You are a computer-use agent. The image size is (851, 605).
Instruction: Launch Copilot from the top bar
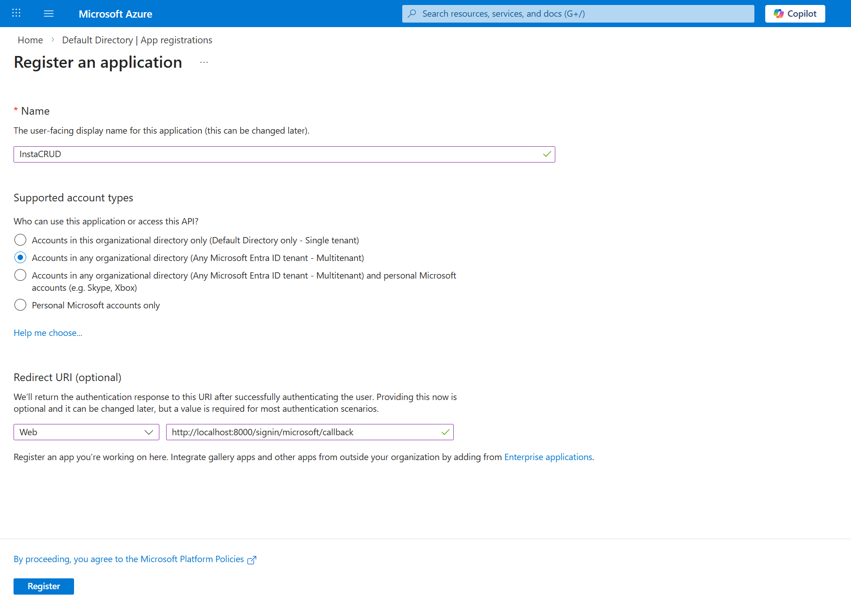click(x=795, y=13)
